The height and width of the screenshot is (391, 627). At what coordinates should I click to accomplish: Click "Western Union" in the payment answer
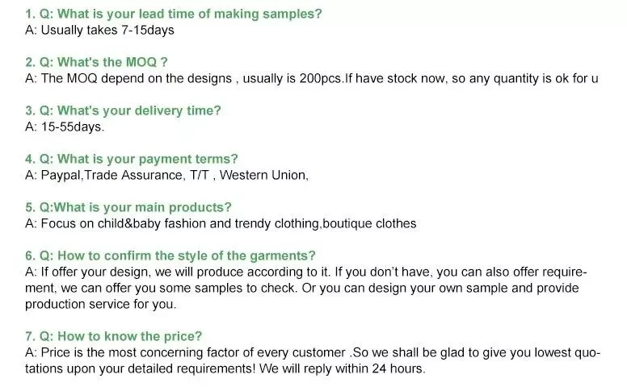point(263,175)
